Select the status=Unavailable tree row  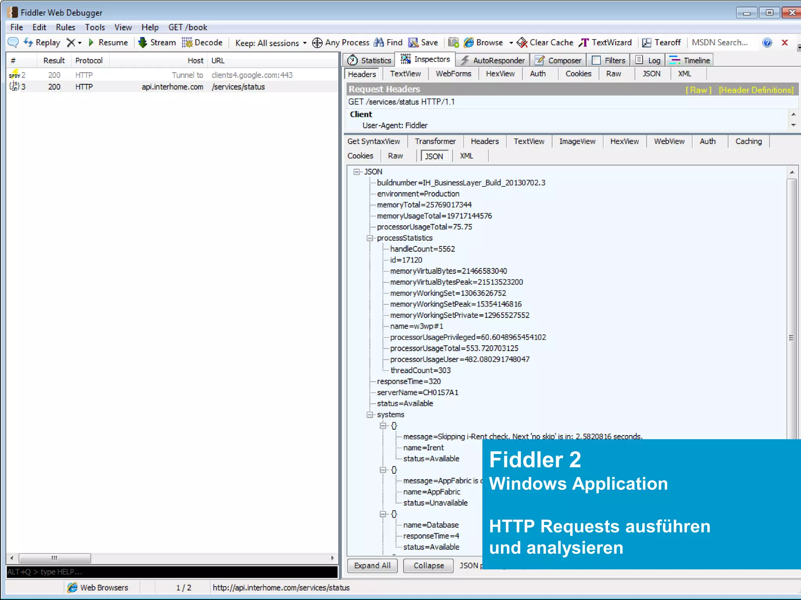(435, 503)
